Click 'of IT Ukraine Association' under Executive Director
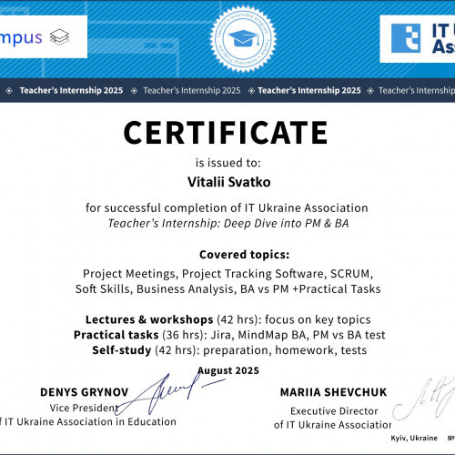This screenshot has width=455, height=455. point(332,425)
